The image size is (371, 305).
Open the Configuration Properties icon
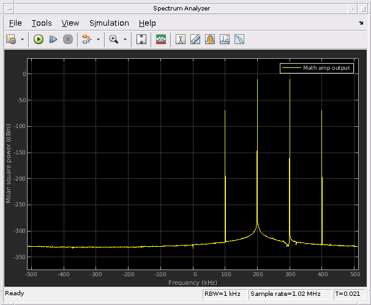pyautogui.click(x=11, y=39)
